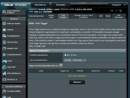Click the Leírás column header
The height and width of the screenshot is (98, 130).
(x=41, y=71)
